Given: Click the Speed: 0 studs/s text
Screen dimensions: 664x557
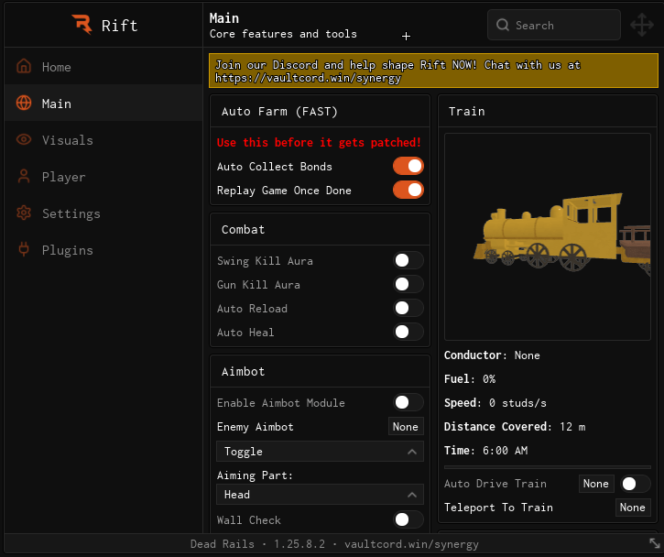Looking at the screenshot, I should tap(495, 403).
